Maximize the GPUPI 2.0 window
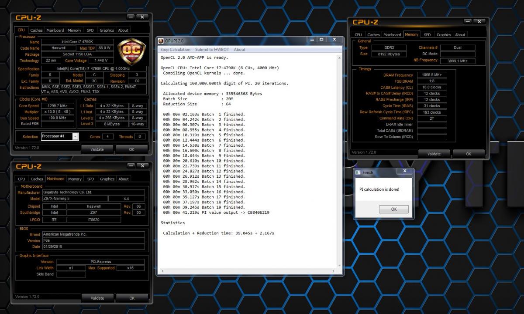524x314 pixels. point(321,39)
